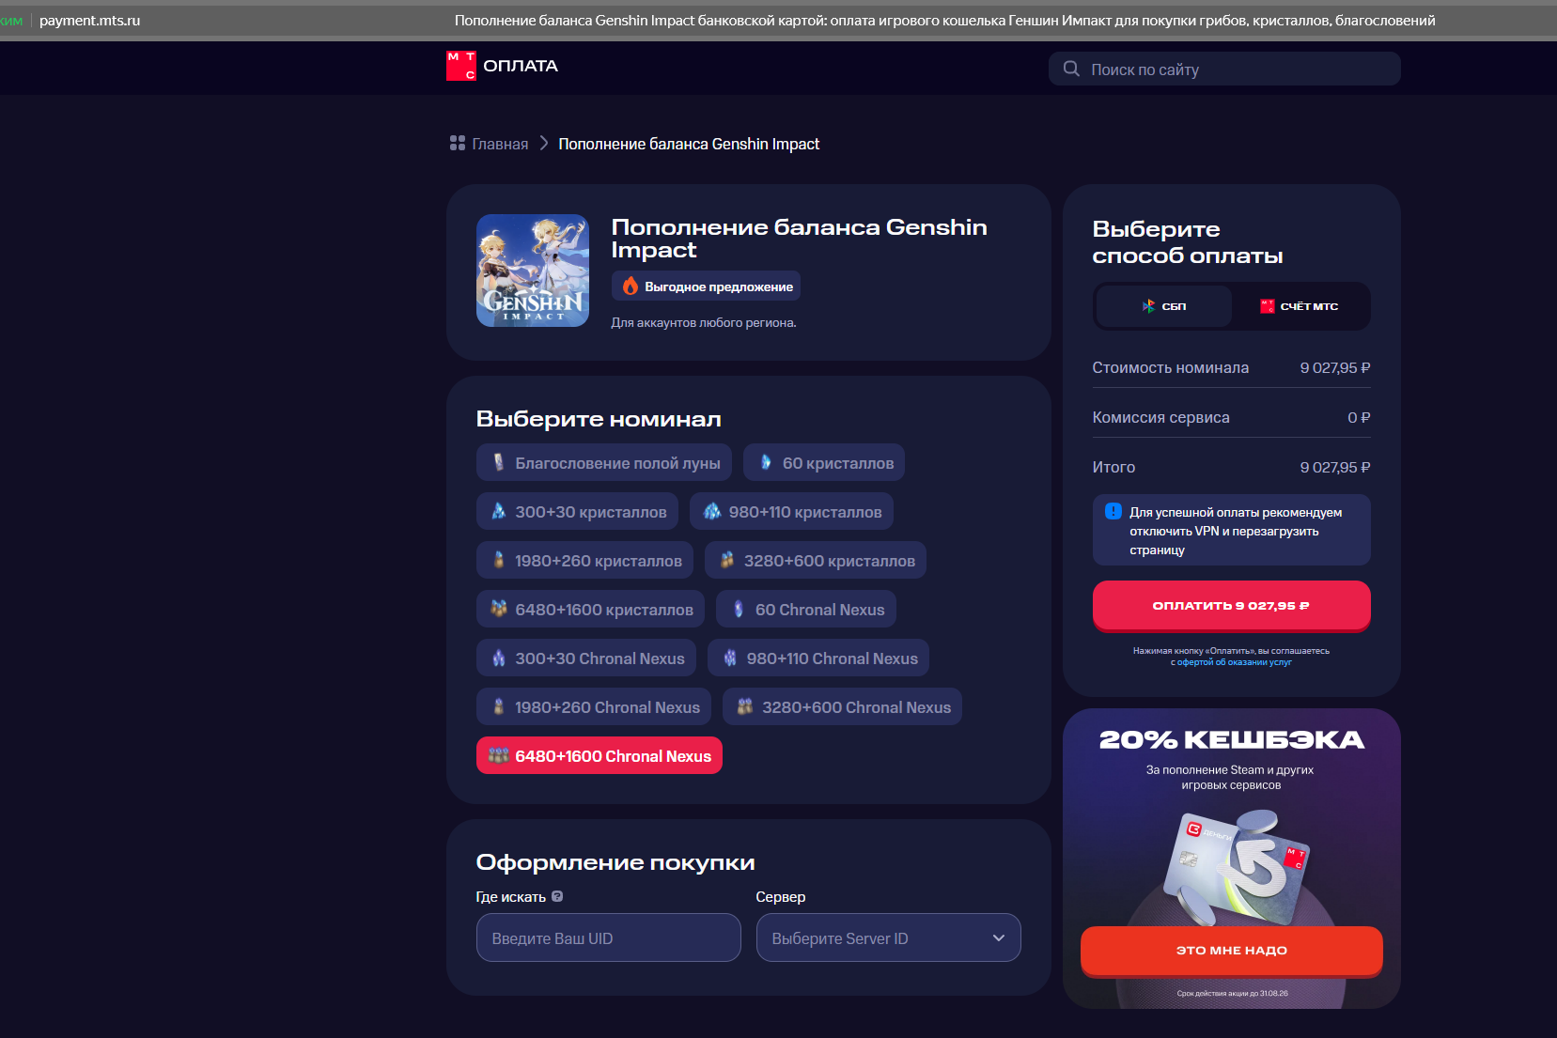Click the help icon next to Где искать

(x=557, y=896)
